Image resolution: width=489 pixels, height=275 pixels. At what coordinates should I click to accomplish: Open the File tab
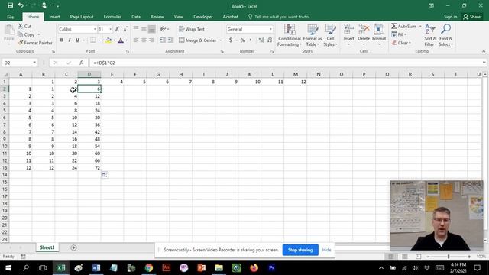10,17
